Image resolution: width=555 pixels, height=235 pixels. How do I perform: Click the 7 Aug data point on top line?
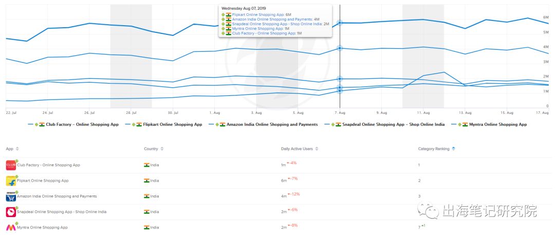[x=340, y=23]
